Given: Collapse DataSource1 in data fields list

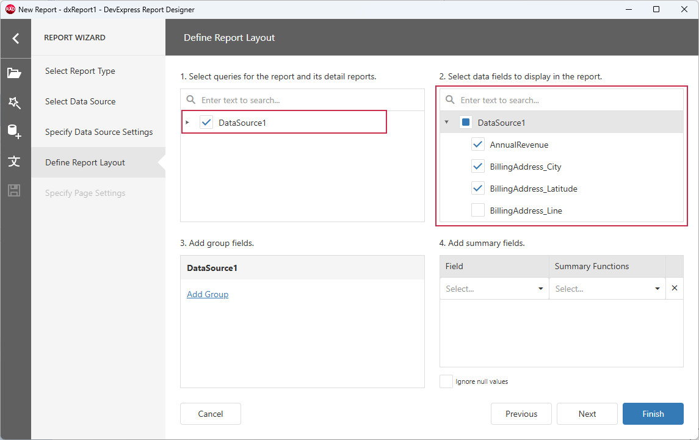Looking at the screenshot, I should pyautogui.click(x=446, y=122).
